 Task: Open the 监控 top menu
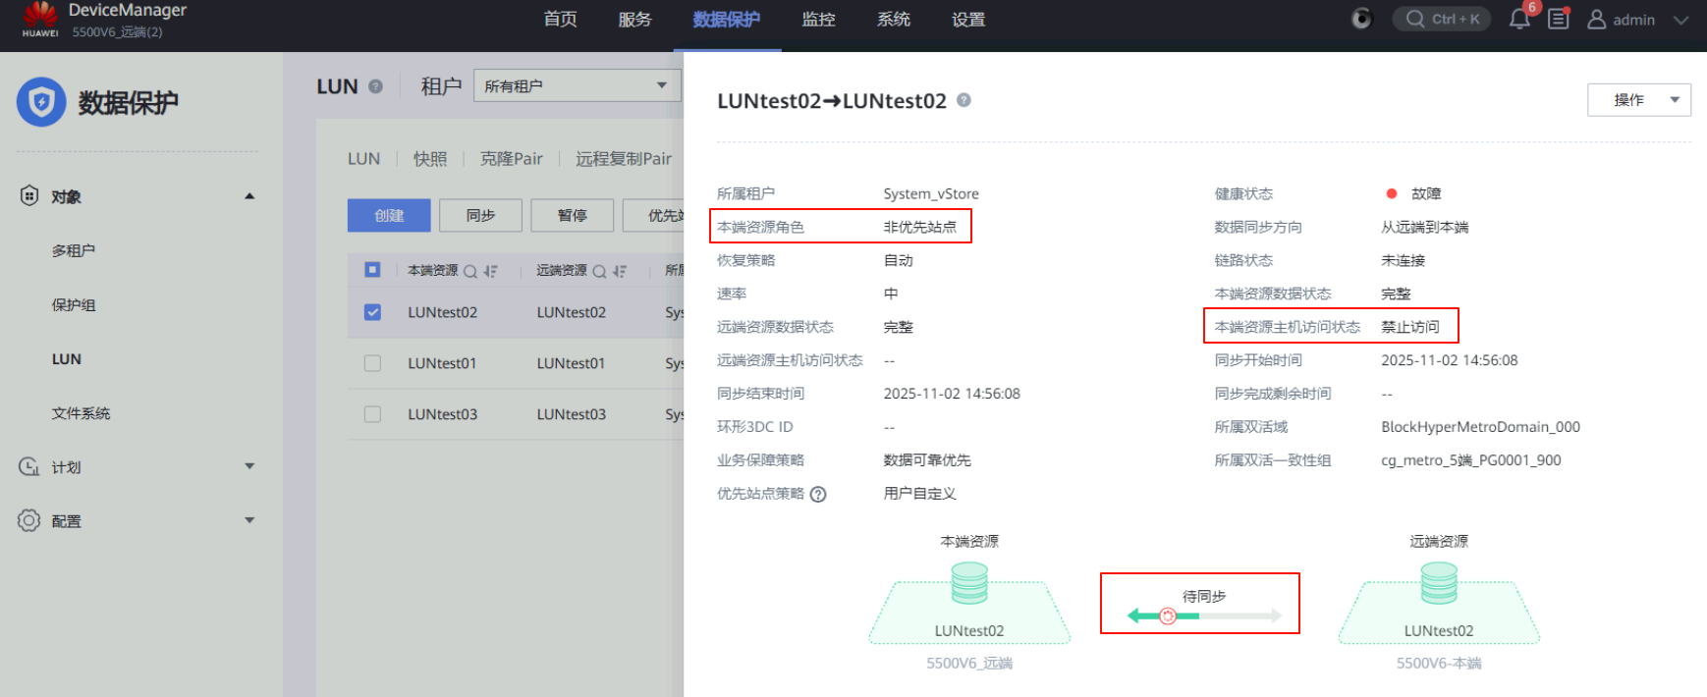818,20
